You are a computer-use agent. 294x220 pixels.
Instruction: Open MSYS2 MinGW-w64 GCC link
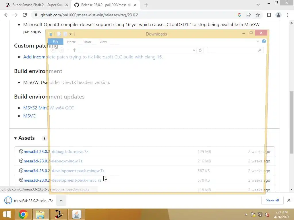pyautogui.click(x=49, y=108)
